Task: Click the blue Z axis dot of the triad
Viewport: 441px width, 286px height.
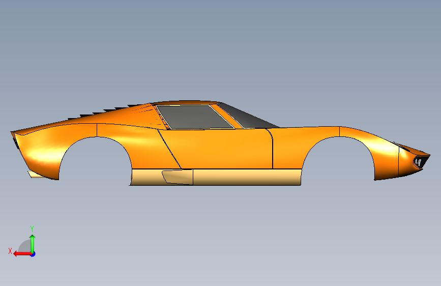Action: click(33, 254)
